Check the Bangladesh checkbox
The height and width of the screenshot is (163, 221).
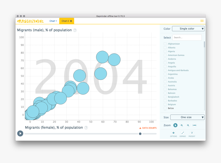(x=165, y=97)
